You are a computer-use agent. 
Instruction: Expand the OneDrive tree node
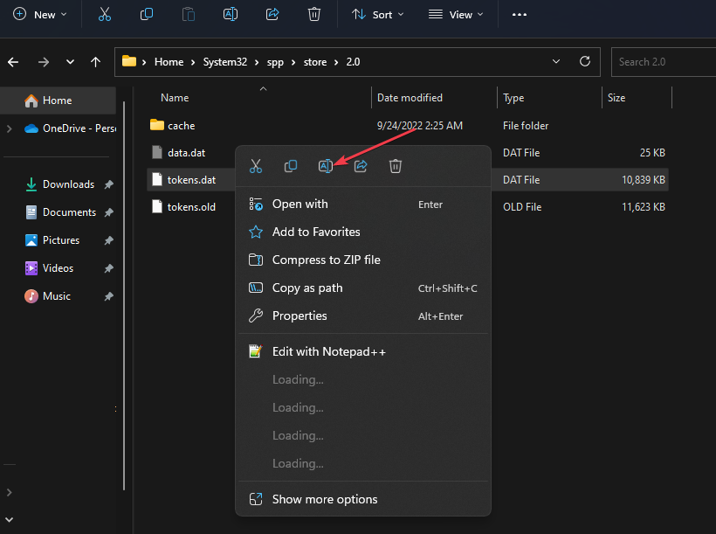(x=9, y=128)
